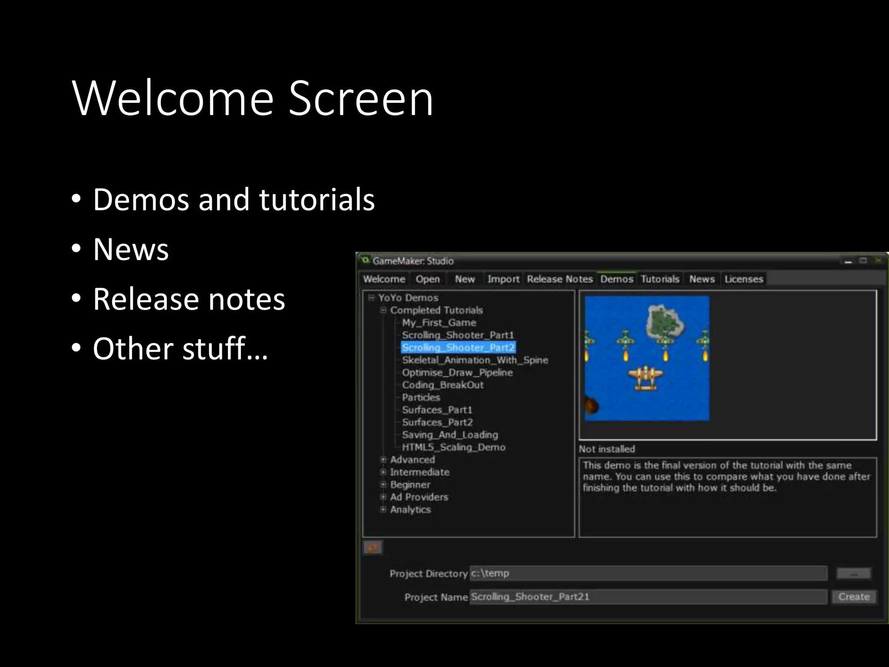Click the orange icon below the demo tree
The height and width of the screenshot is (667, 889).
(372, 548)
